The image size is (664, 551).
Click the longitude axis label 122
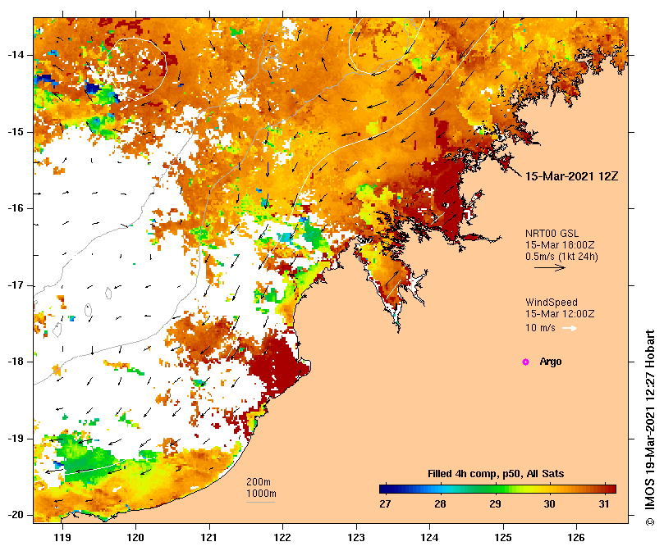[x=282, y=538]
